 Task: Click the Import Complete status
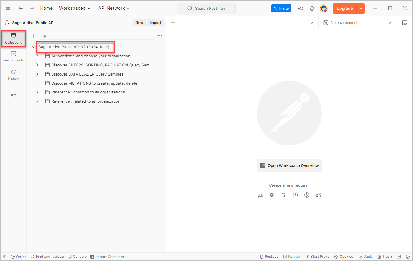[x=107, y=257]
